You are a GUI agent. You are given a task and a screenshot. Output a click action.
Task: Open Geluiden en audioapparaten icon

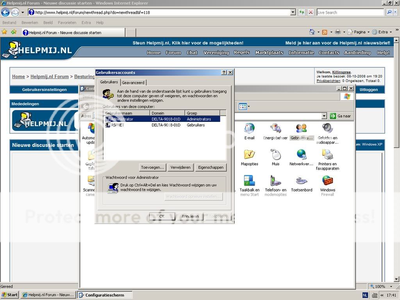point(328,134)
